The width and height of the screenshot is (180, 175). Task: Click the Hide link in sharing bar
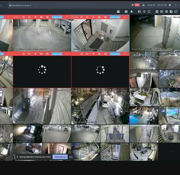pyautogui.click(x=71, y=157)
